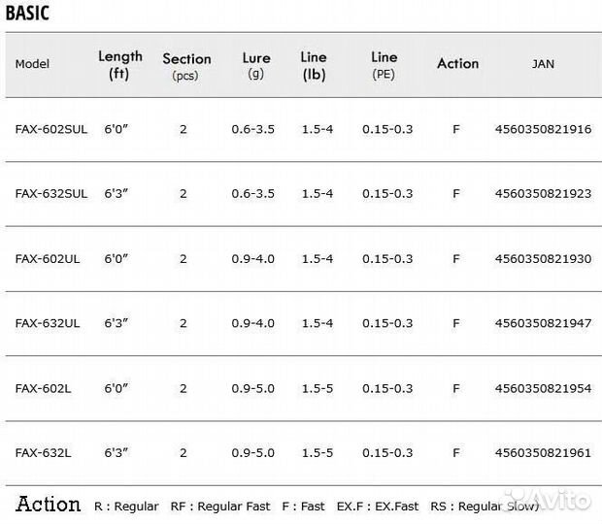Select the Action column header
602x524 pixels.
[457, 64]
